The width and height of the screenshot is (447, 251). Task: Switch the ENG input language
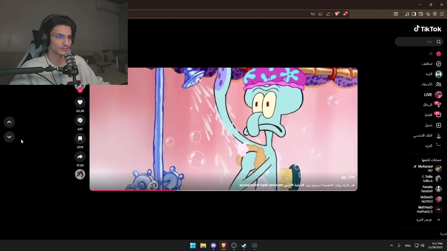pos(408,245)
